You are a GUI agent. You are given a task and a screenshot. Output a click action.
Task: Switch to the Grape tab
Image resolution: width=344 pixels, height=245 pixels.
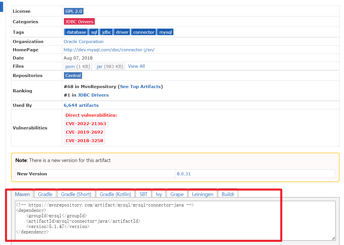tap(177, 194)
